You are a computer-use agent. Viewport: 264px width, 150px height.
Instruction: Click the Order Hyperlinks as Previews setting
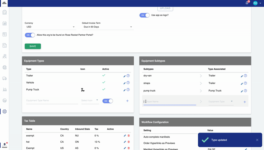click(159, 143)
